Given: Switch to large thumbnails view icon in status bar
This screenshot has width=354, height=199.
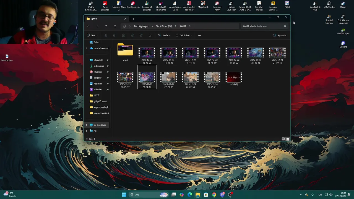Looking at the screenshot, I should (x=288, y=139).
